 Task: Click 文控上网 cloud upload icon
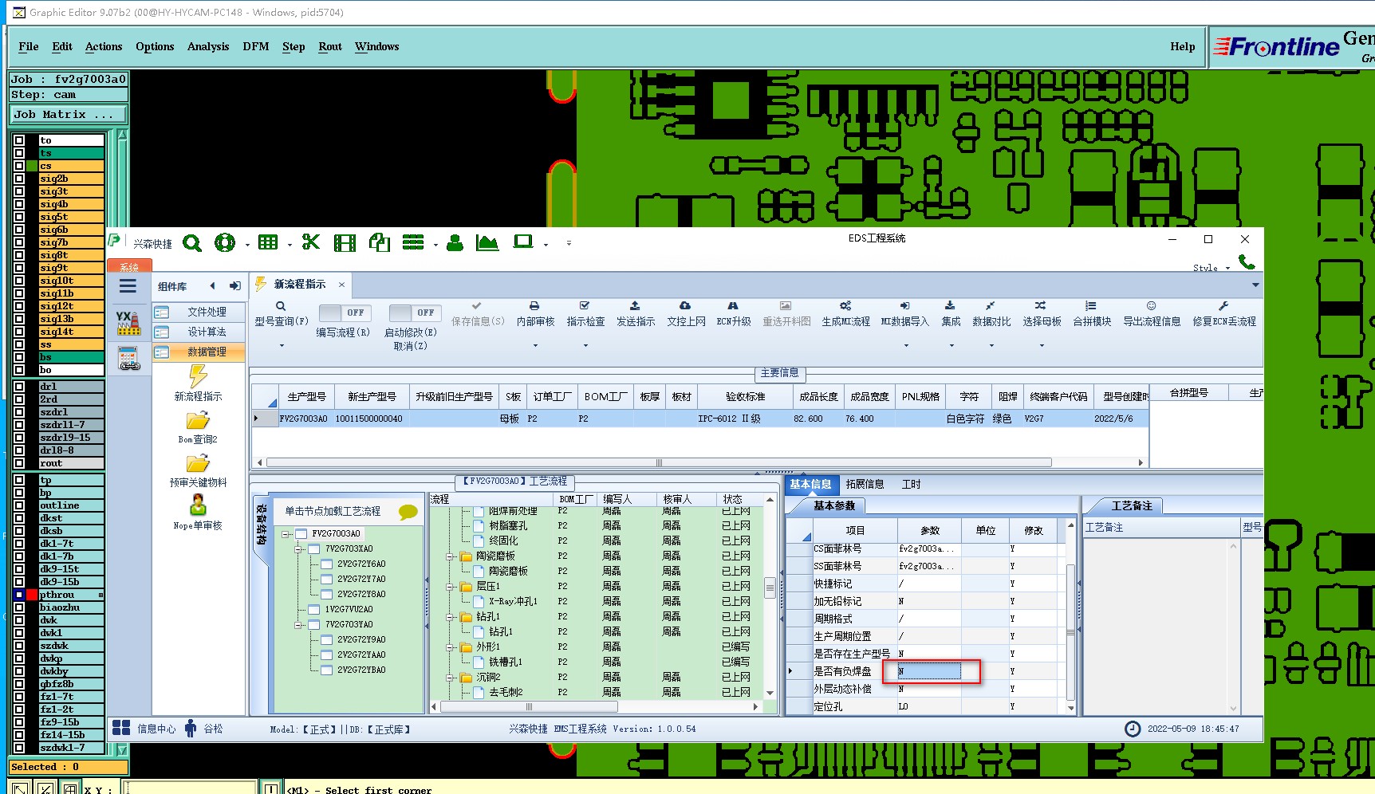[685, 305]
